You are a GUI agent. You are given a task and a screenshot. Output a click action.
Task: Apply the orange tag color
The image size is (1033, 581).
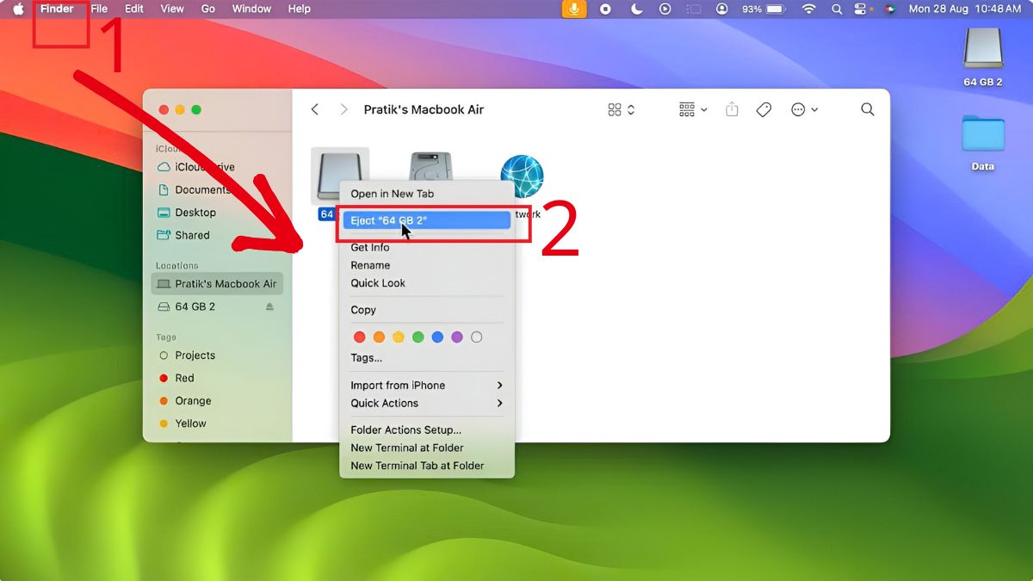[x=379, y=337]
